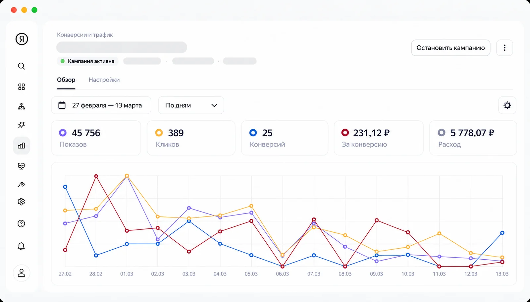Click Кампания активна status badge
This screenshot has height=302, width=530.
coord(87,61)
